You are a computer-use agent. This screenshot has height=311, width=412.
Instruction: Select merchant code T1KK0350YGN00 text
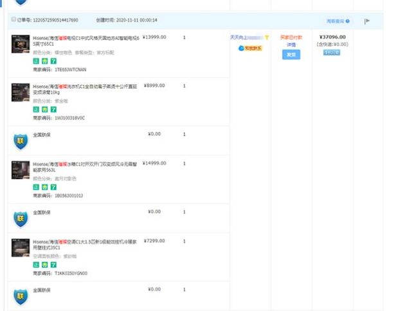(x=71, y=274)
